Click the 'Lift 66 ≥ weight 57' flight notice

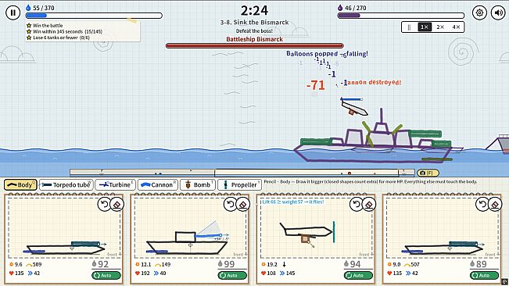292,202
